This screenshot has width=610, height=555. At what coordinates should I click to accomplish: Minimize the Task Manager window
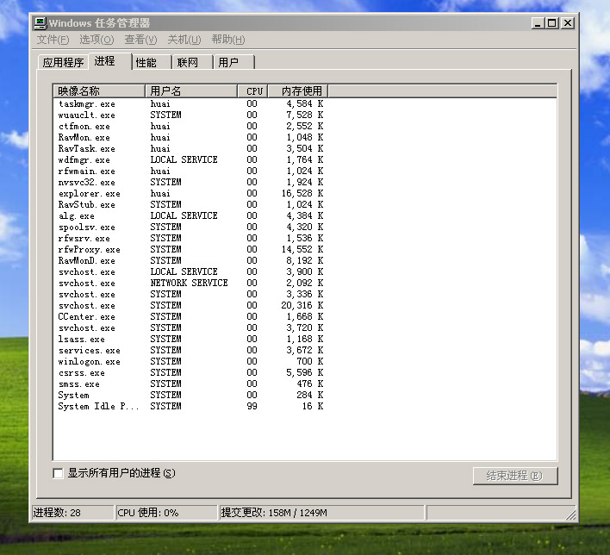(538, 23)
